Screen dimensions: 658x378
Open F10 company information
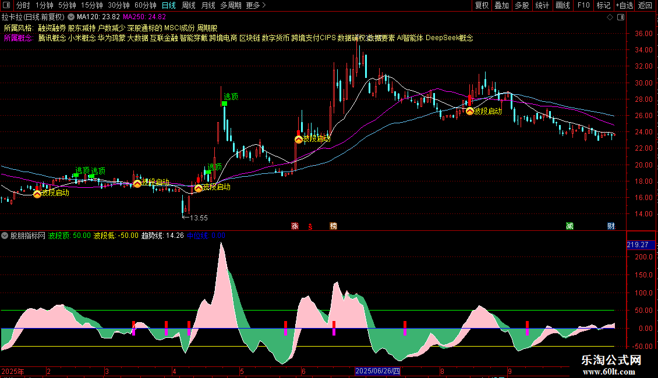pyautogui.click(x=583, y=5)
